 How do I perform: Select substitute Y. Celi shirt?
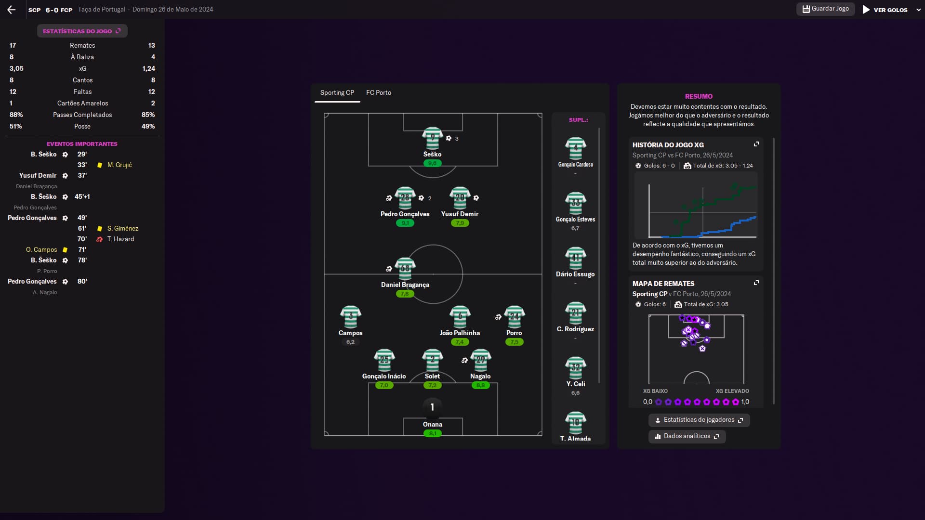575,368
